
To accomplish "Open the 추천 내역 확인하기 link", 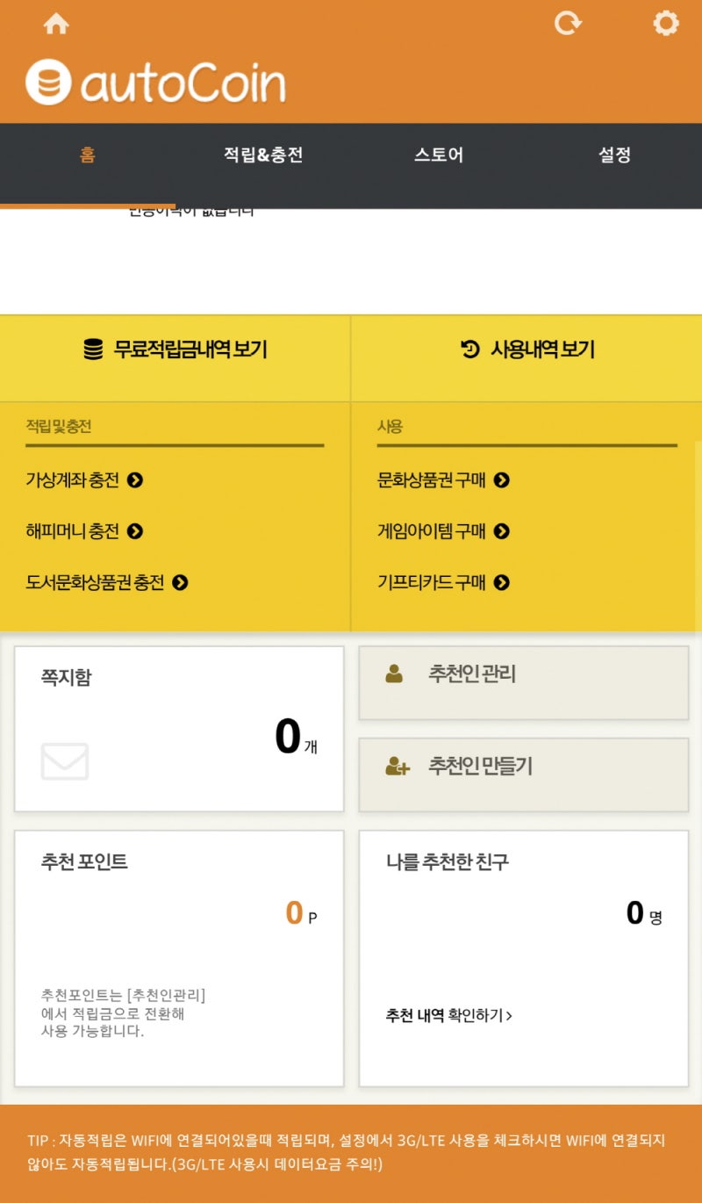I will pyautogui.click(x=448, y=1014).
